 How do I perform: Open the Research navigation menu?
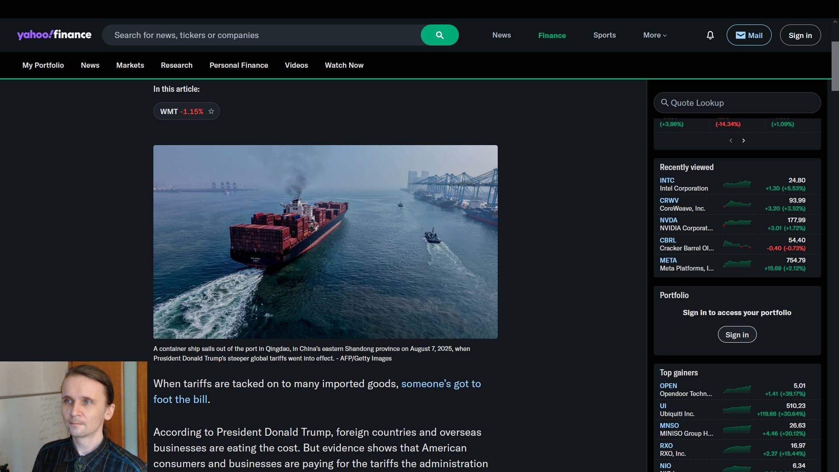[x=177, y=65]
